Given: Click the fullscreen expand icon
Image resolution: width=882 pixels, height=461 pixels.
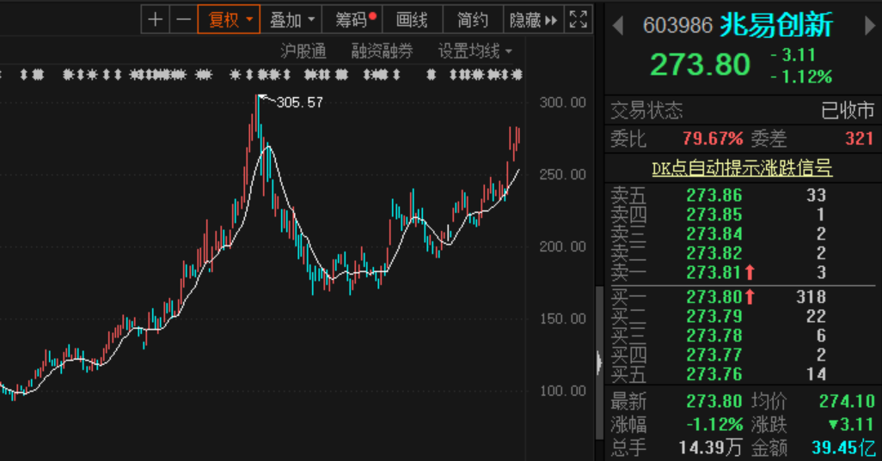Looking at the screenshot, I should 579,19.
